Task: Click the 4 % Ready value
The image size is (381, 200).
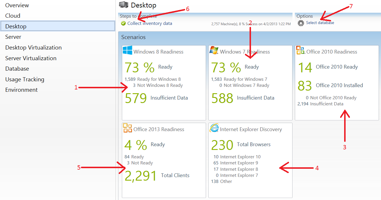Action: (x=145, y=145)
